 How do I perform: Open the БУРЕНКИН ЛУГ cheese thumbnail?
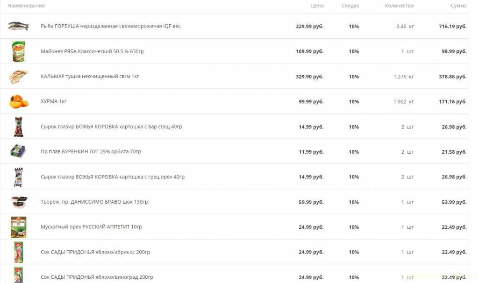click(19, 152)
